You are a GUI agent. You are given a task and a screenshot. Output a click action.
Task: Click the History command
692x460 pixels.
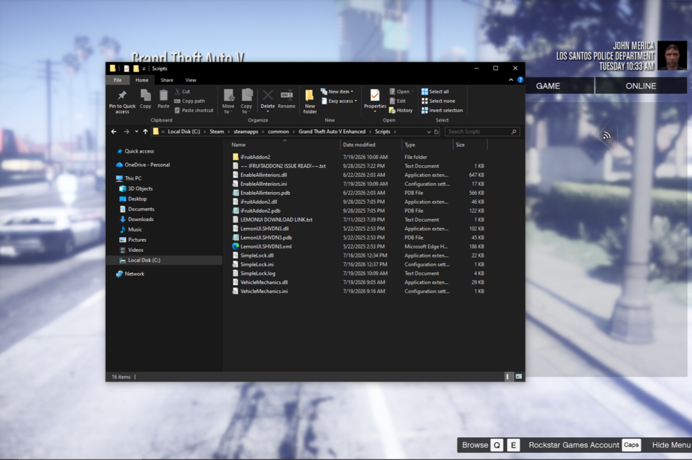(x=401, y=110)
